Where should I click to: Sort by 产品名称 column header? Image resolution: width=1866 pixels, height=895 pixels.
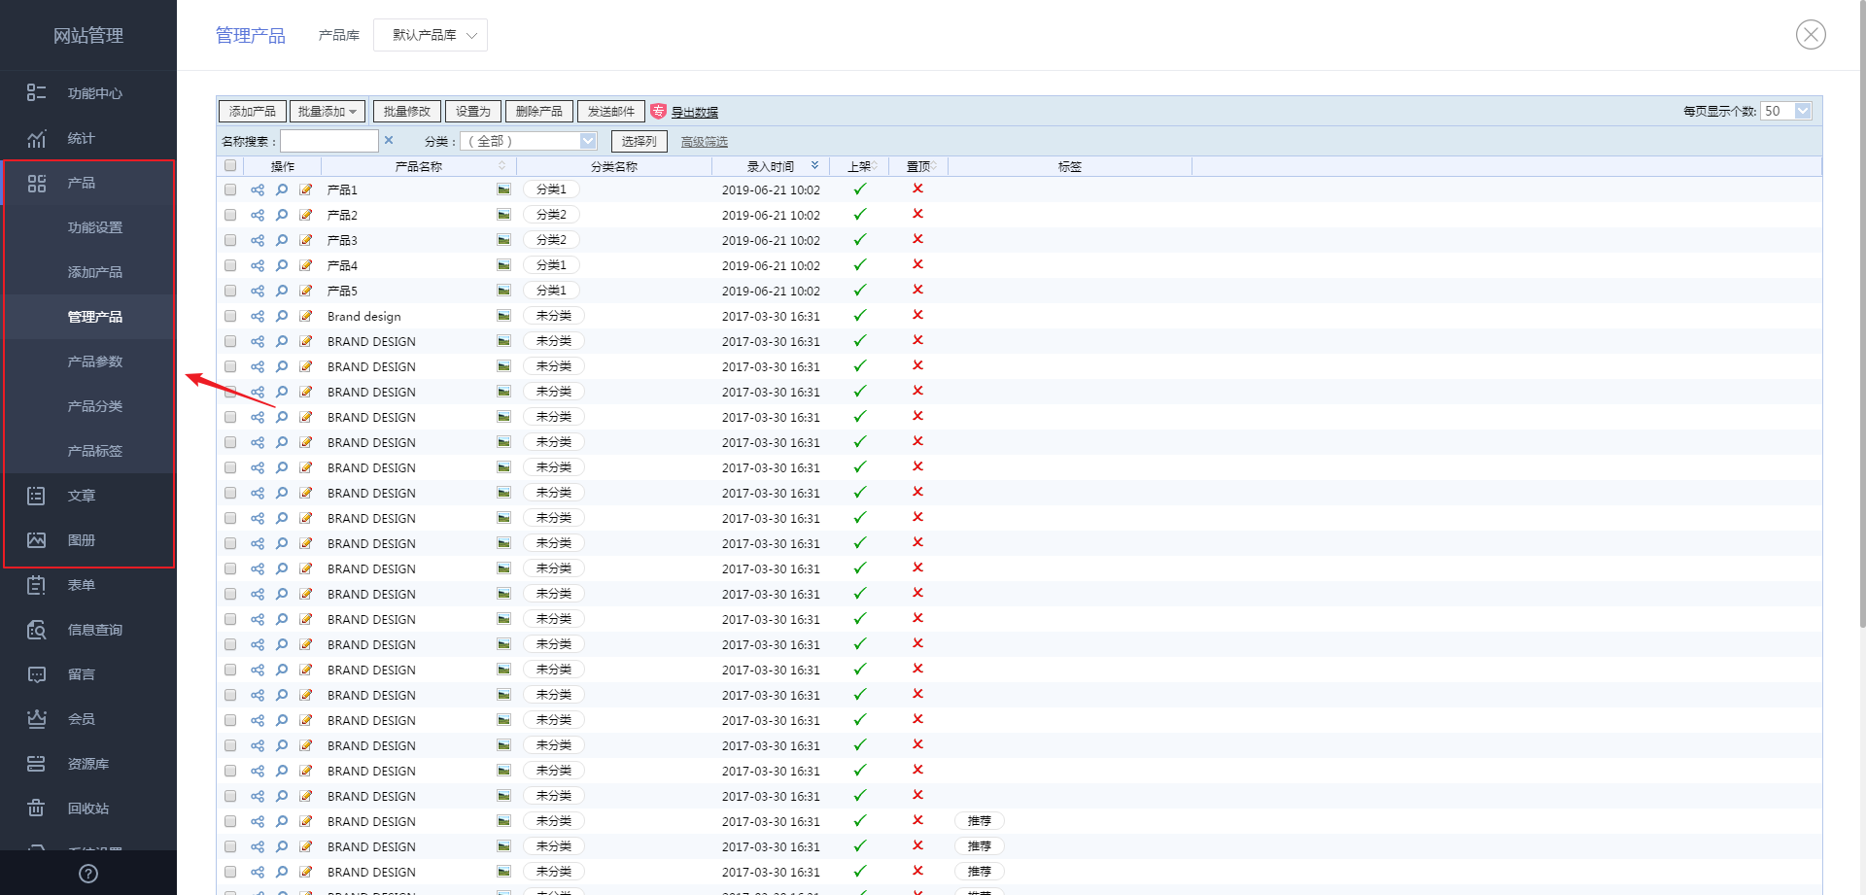(x=419, y=166)
